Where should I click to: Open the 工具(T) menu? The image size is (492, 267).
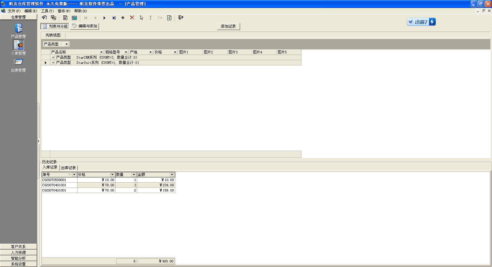pyautogui.click(x=47, y=11)
